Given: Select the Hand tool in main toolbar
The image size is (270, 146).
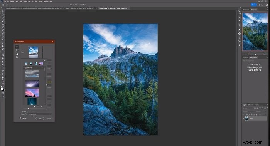Looking at the screenshot, I should point(3,77).
